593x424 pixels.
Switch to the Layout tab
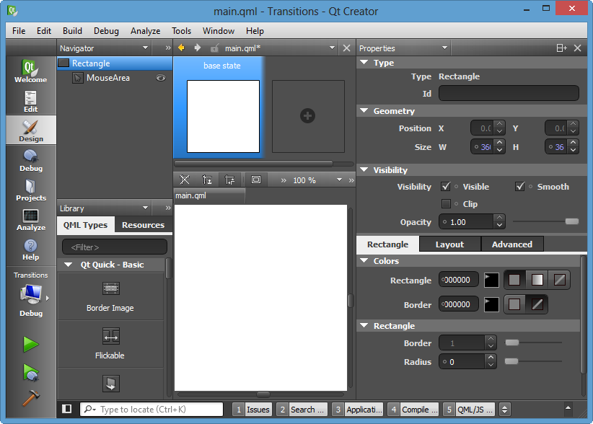pyautogui.click(x=449, y=244)
